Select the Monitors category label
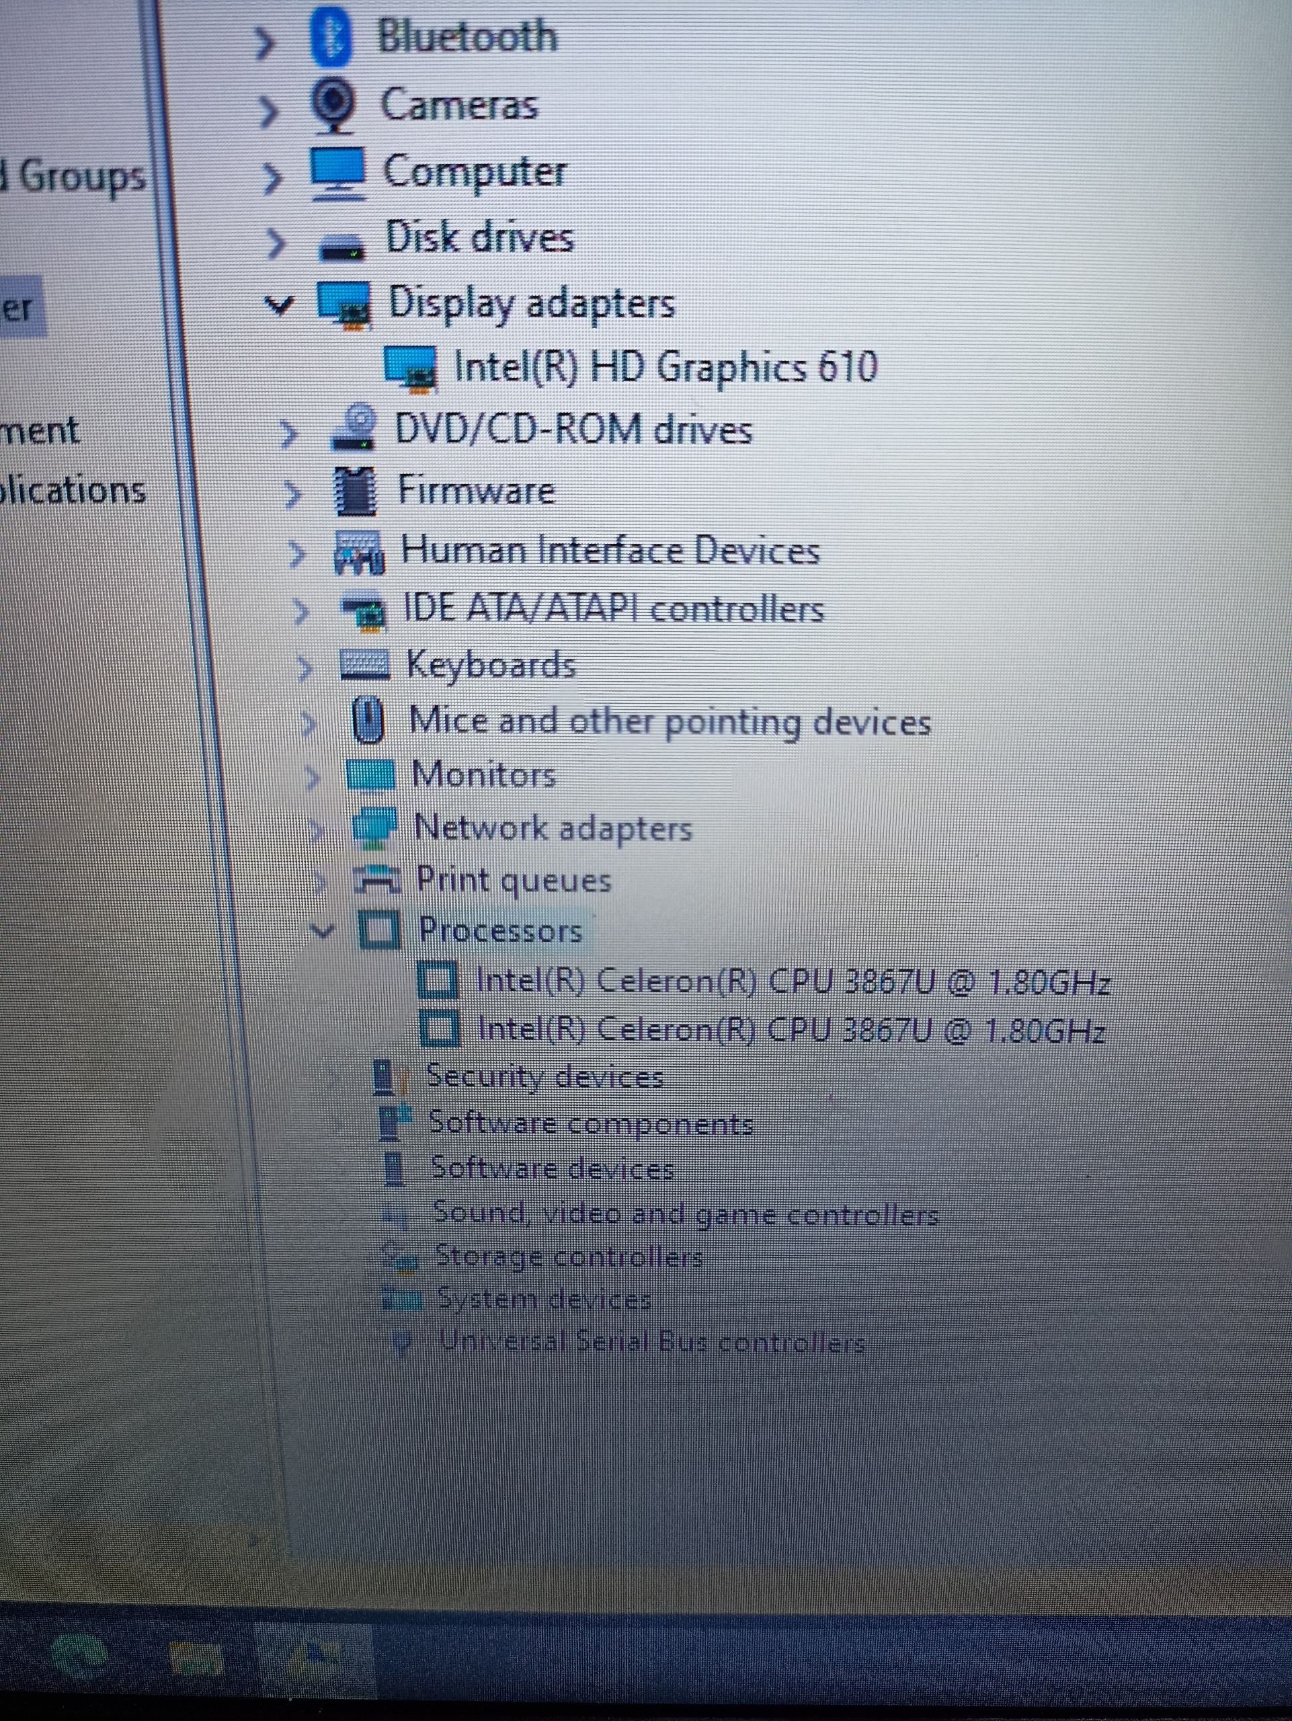Screen dimensions: 1292x1721 pos(484,774)
